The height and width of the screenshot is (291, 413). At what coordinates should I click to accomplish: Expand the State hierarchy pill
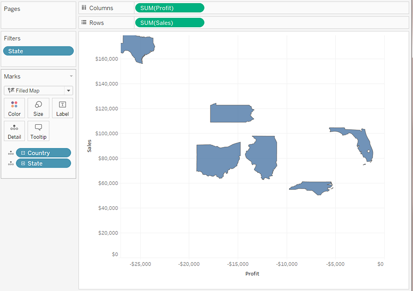23,163
